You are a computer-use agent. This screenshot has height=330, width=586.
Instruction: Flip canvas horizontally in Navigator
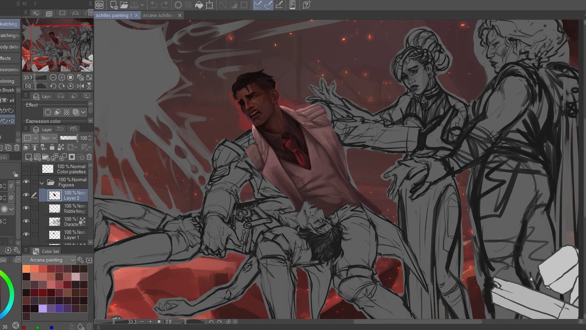pos(80,86)
